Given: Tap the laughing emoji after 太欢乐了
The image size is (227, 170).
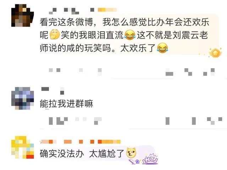Looking at the screenshot, I should click(x=162, y=48).
